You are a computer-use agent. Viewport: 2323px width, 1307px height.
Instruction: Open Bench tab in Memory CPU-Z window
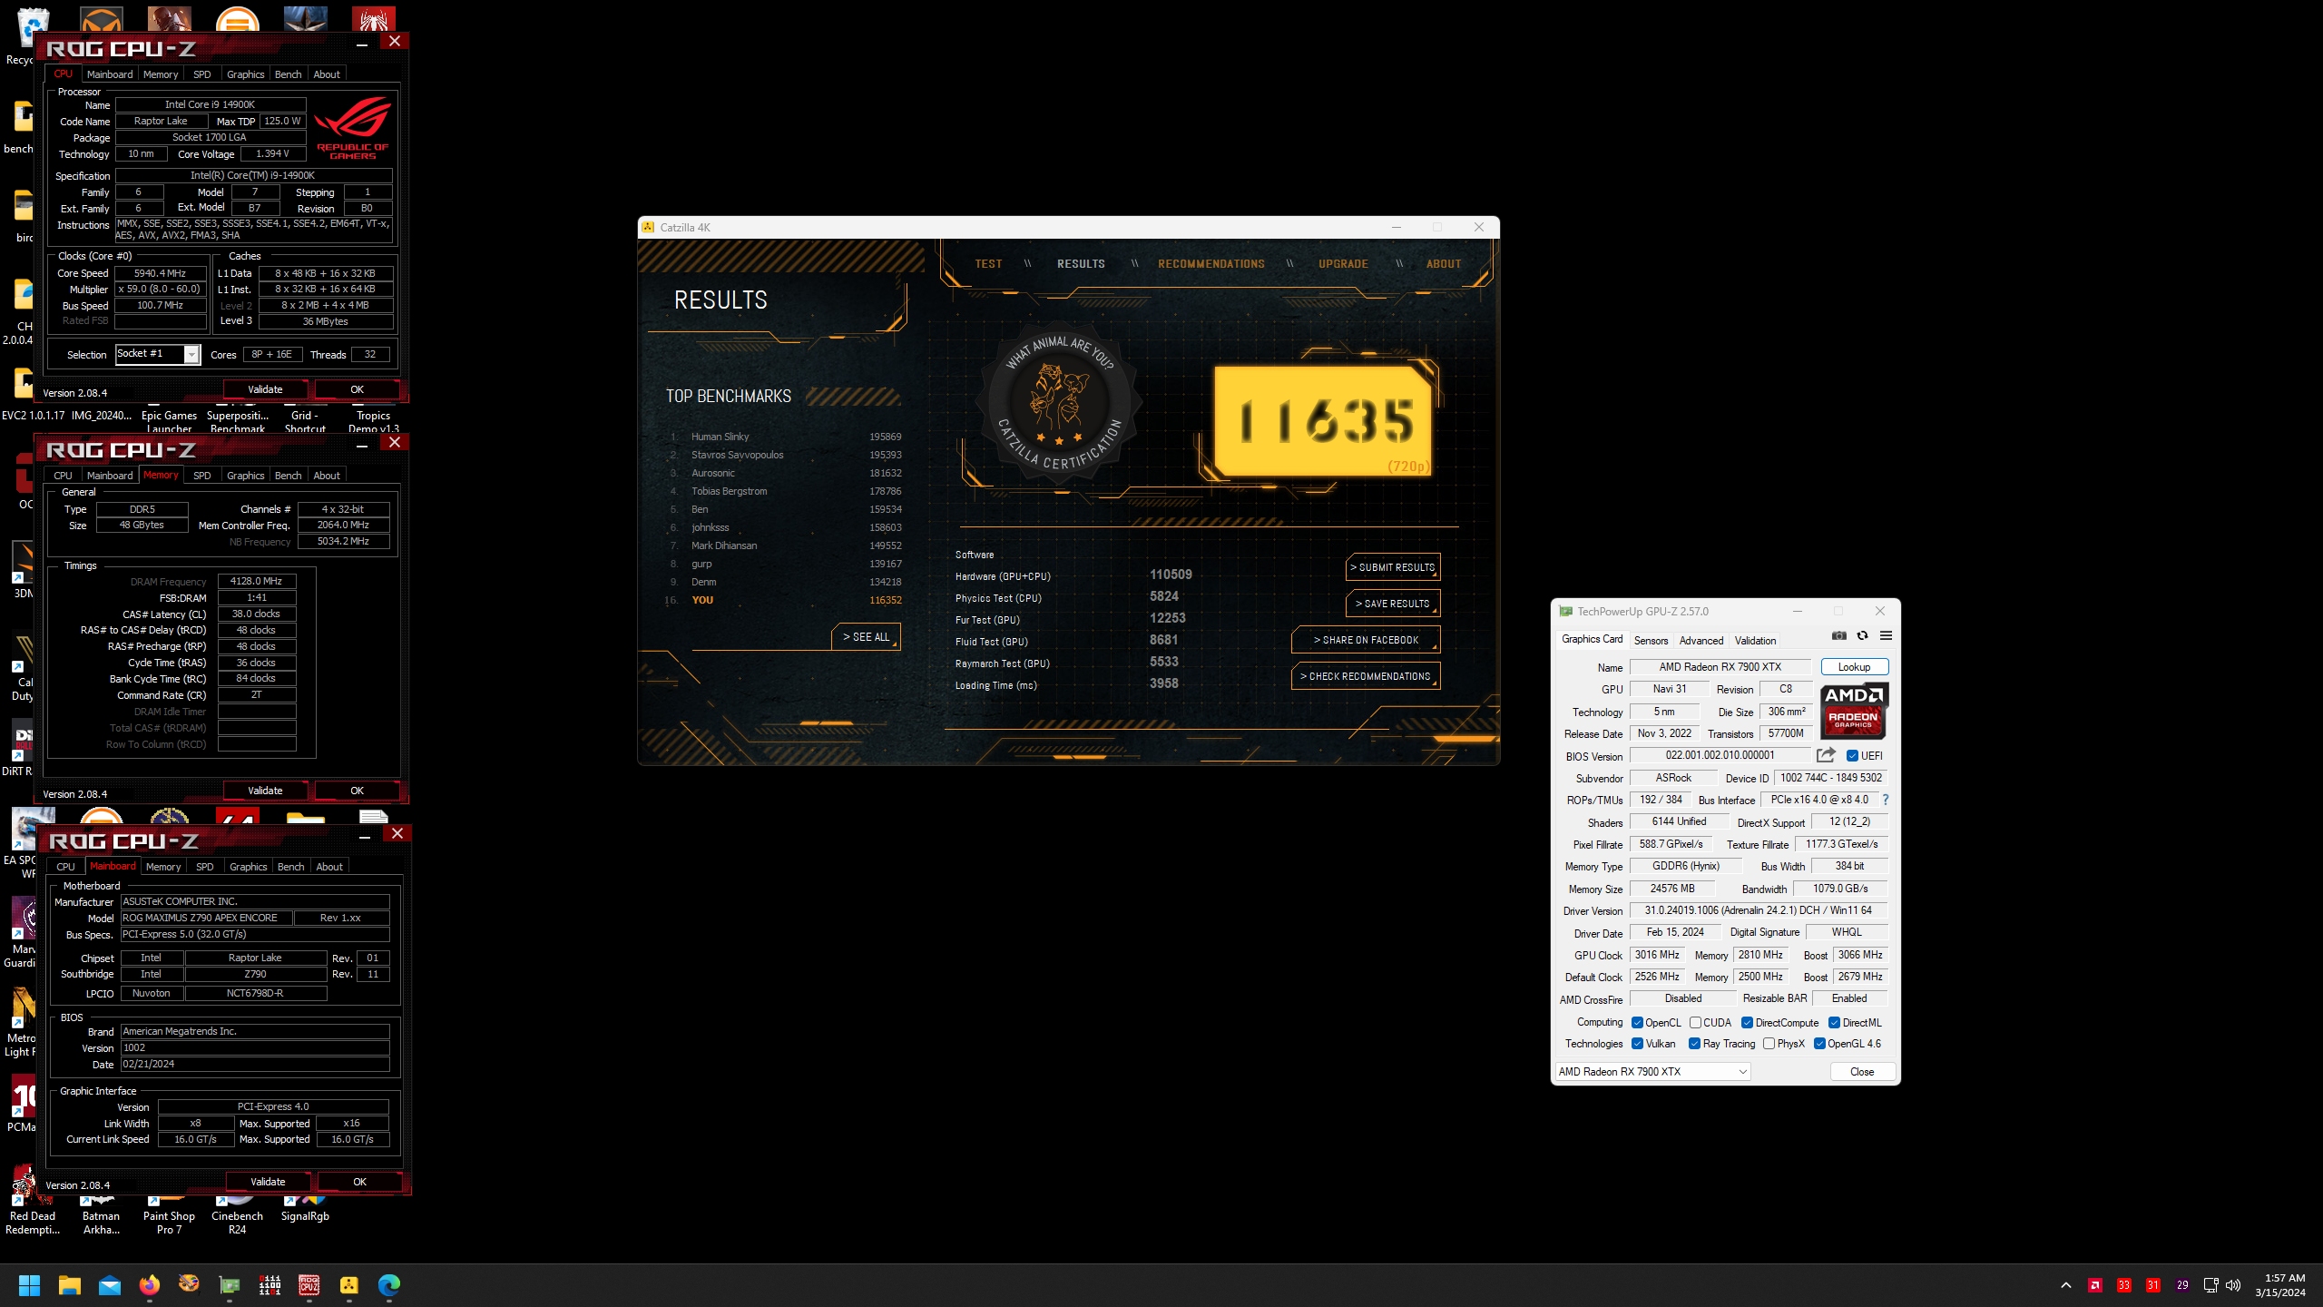pos(288,476)
